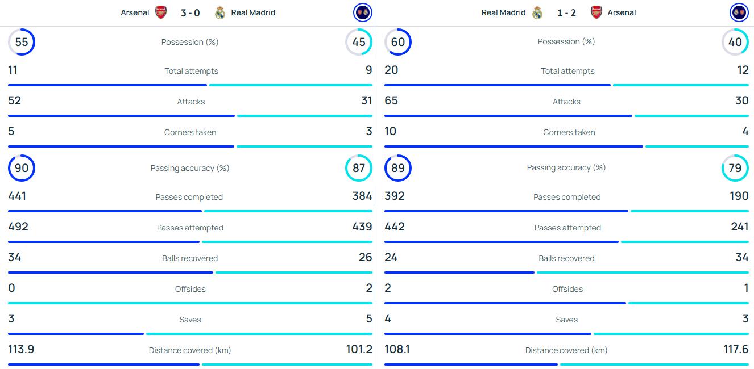The image size is (754, 369).
Task: Select the passing accuracy ring showing 87
Action: 359,168
